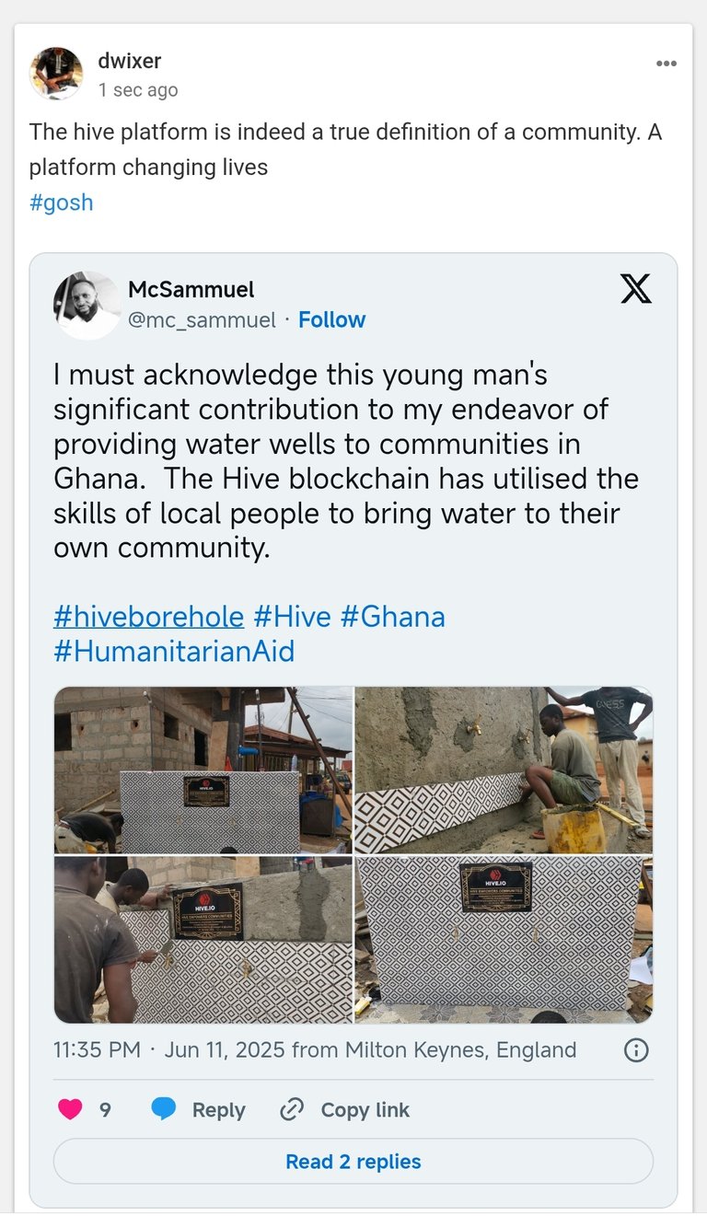Open the #Ghana hashtag link

(x=393, y=617)
